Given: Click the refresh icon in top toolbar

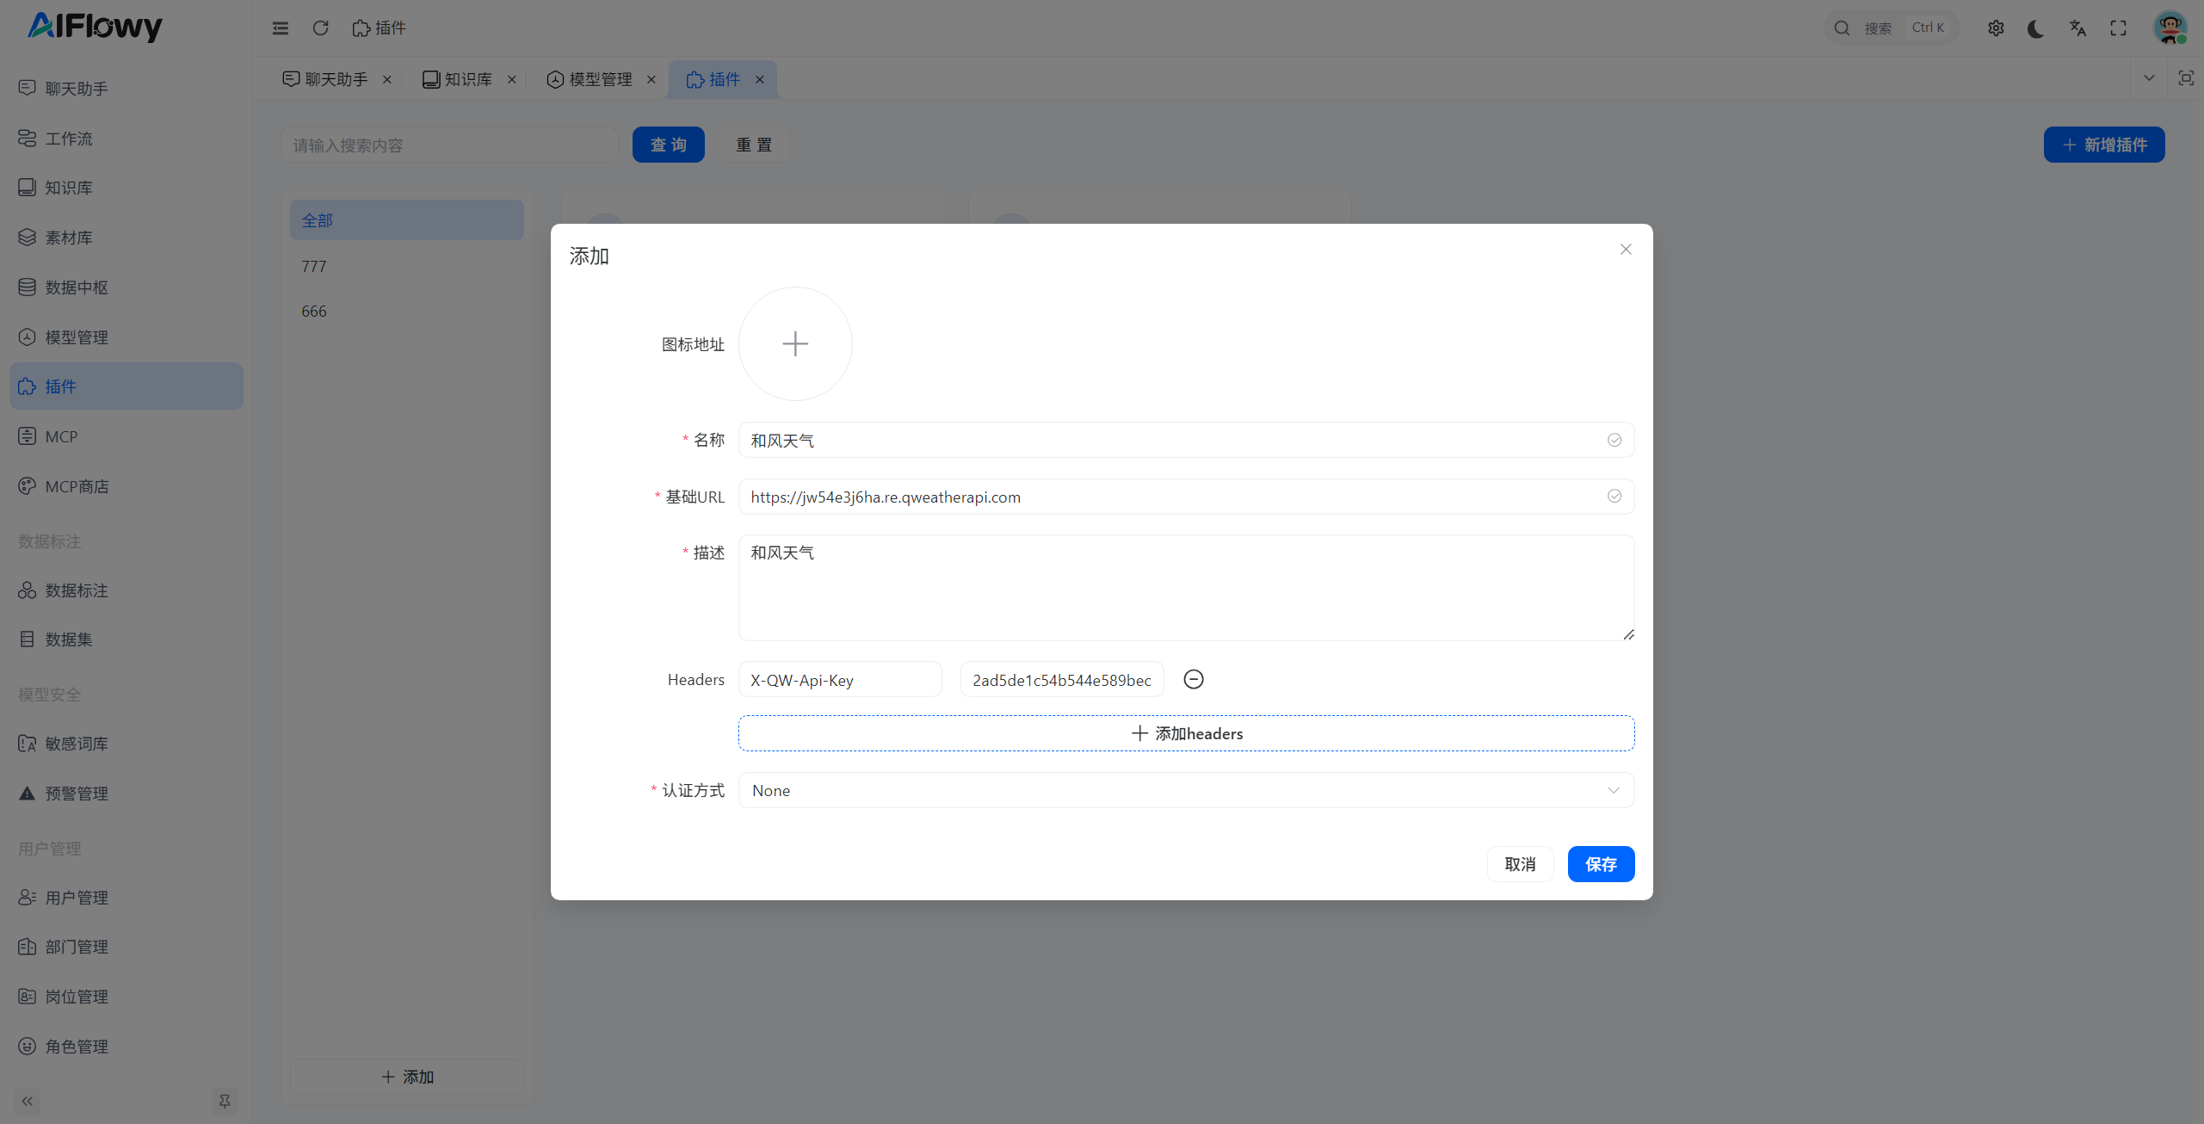Looking at the screenshot, I should 320,28.
